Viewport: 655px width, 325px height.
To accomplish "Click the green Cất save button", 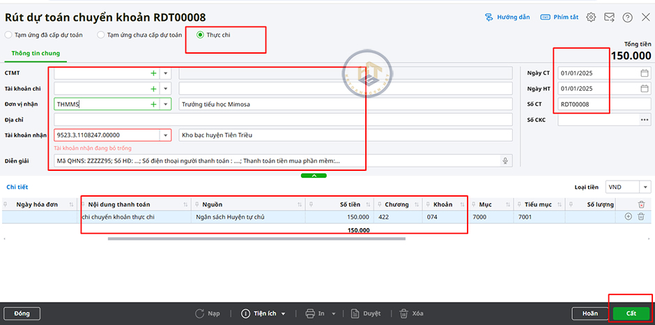I will pos(631,314).
